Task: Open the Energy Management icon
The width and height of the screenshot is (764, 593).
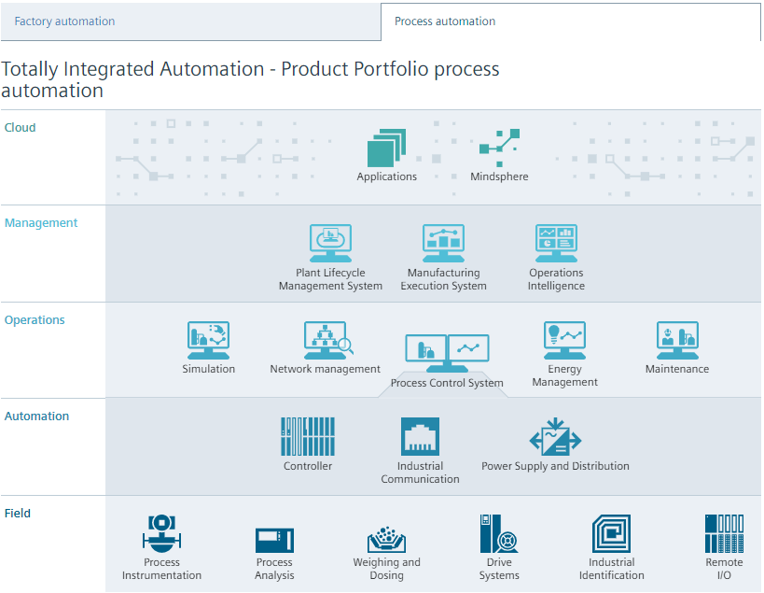Action: pyautogui.click(x=564, y=341)
